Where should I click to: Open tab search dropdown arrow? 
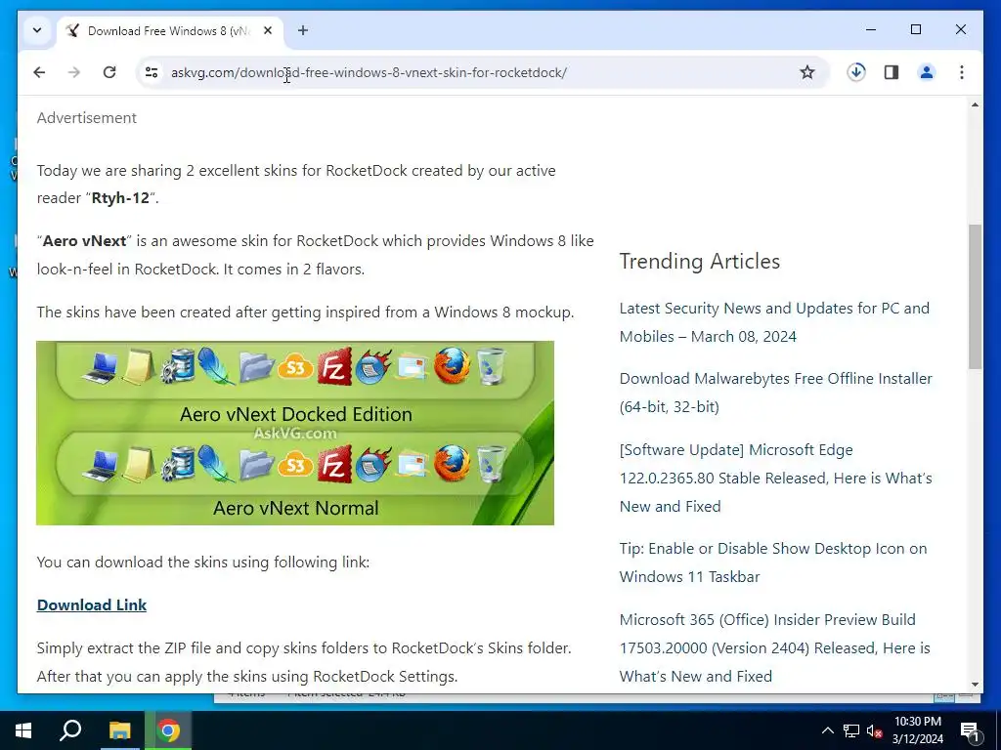pos(37,30)
